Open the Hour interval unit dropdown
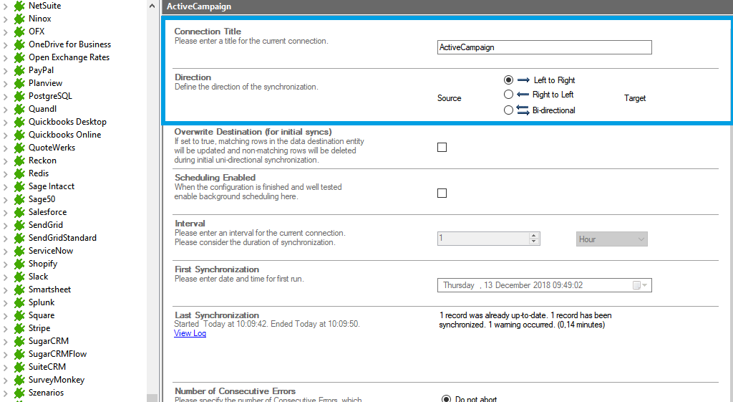 coord(612,239)
